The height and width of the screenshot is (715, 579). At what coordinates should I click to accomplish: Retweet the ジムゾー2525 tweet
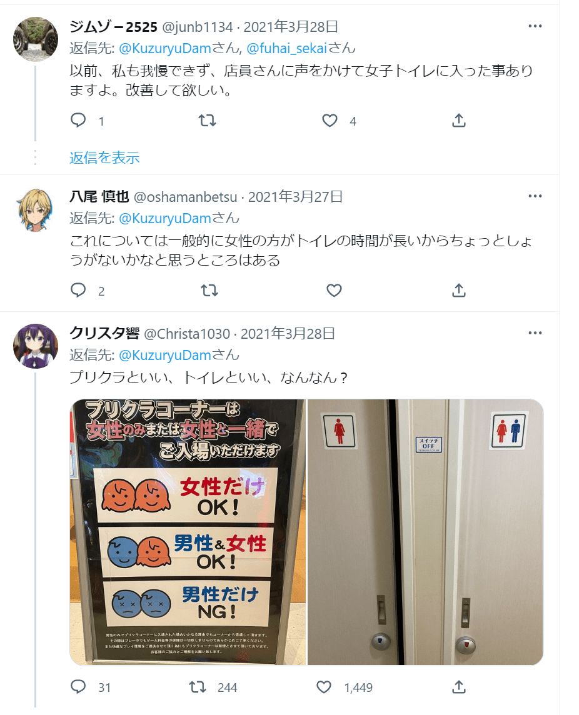click(207, 121)
